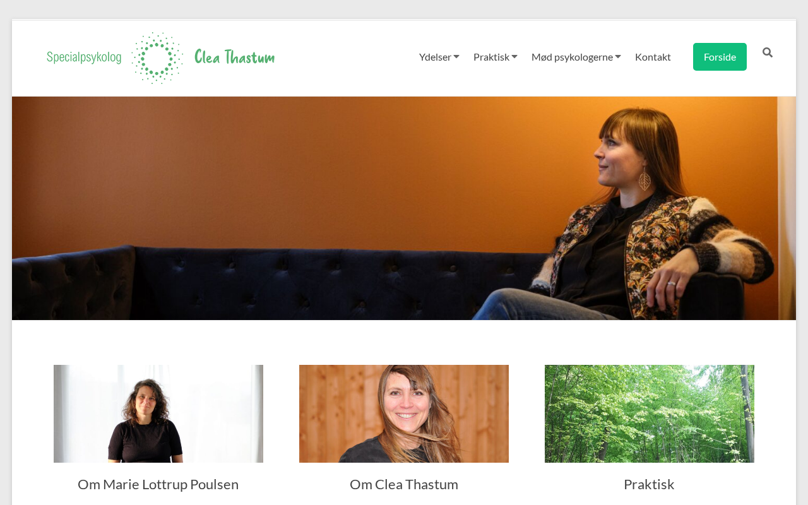Image resolution: width=808 pixels, height=505 pixels.
Task: Open the search magnifier icon
Action: coord(768,52)
